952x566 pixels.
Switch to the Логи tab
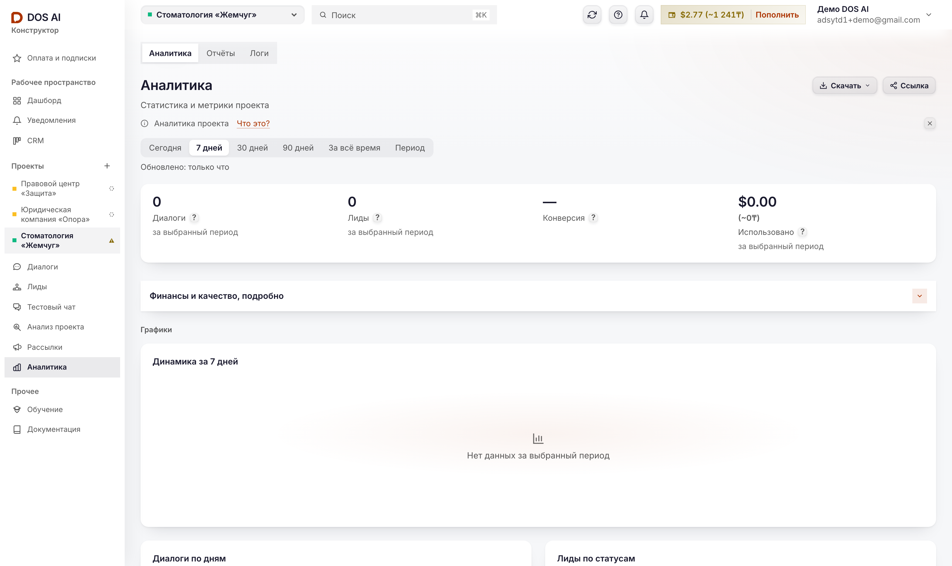pyautogui.click(x=259, y=53)
